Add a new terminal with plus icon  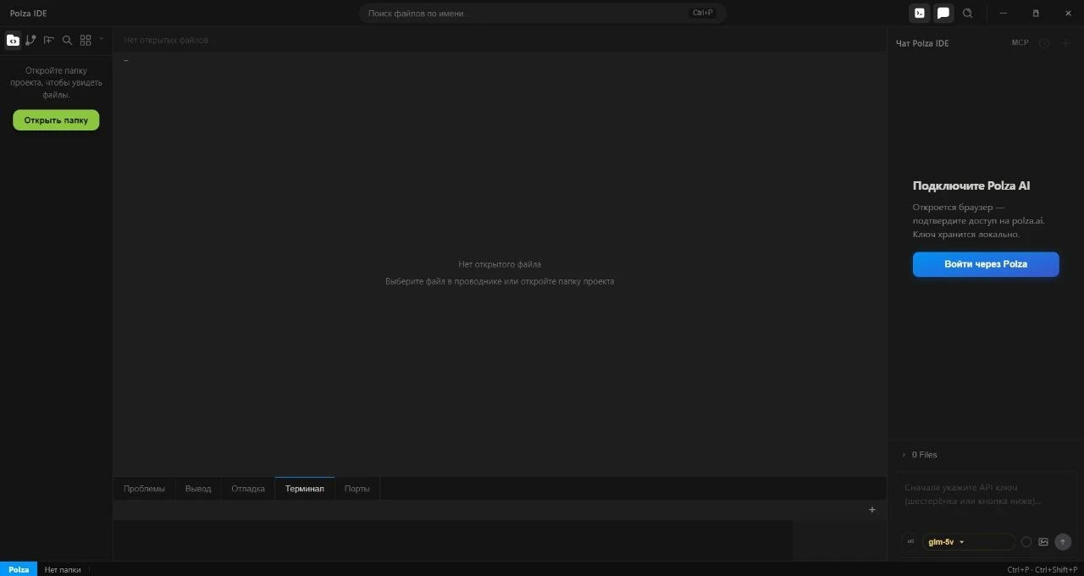click(872, 510)
